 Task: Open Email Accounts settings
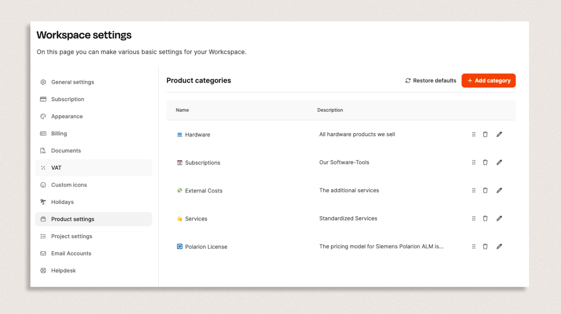click(71, 253)
